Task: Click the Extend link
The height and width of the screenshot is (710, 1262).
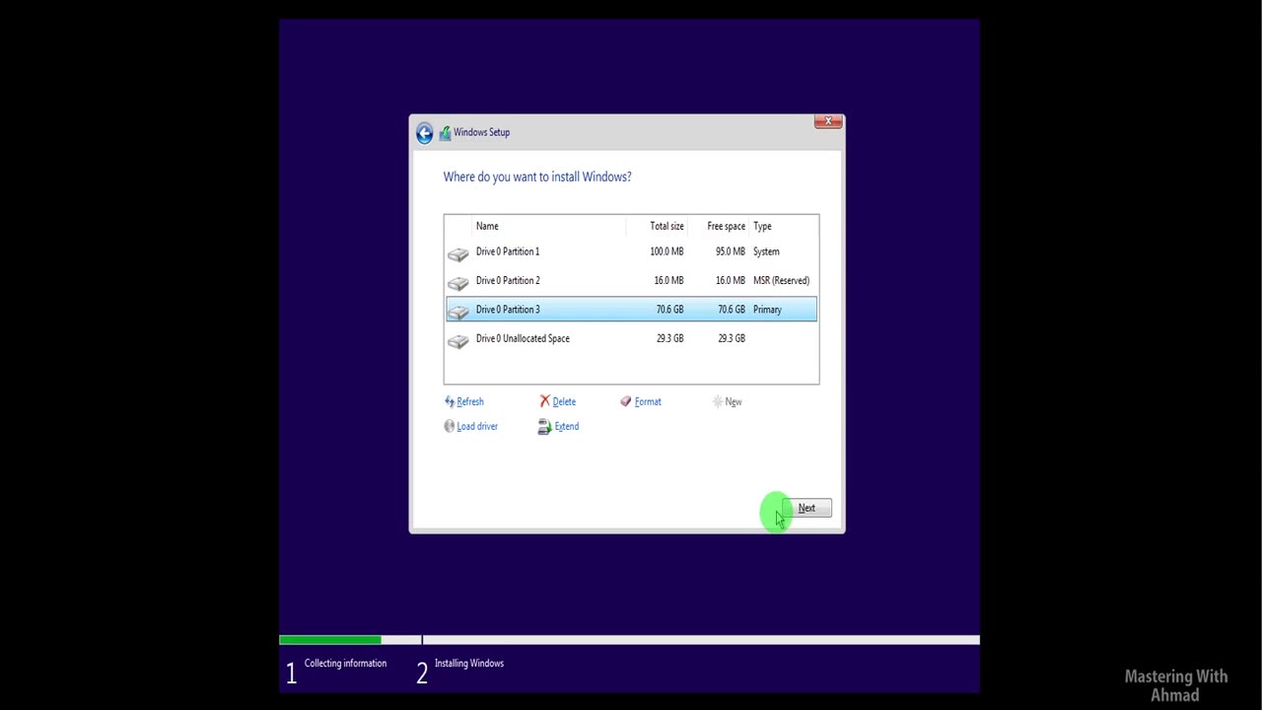Action: point(566,426)
